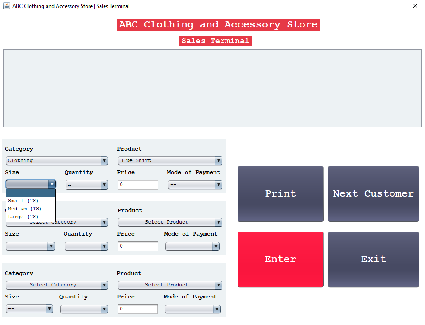Choose Large (TS) from size list
Screen dimensions: 425x325
(x=31, y=217)
